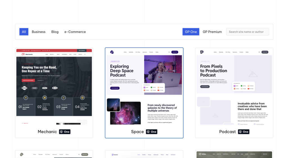The image size is (288, 158).
Task: Click the red button in Mechanic hero
Action: click(28, 80)
